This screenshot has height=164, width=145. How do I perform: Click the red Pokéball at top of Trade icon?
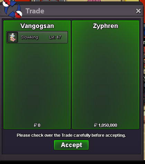[6, 3]
